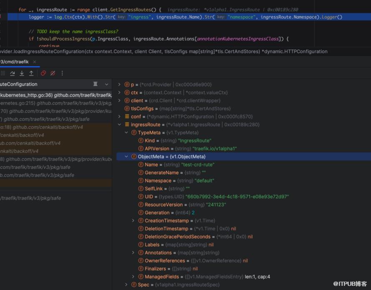Image resolution: width=371 pixels, height=290 pixels.
Task: Click the field icon beside GenerateName
Action: [x=141, y=172]
